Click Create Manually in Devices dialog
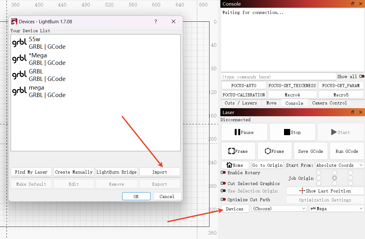This screenshot has height=239, width=365. (x=74, y=172)
